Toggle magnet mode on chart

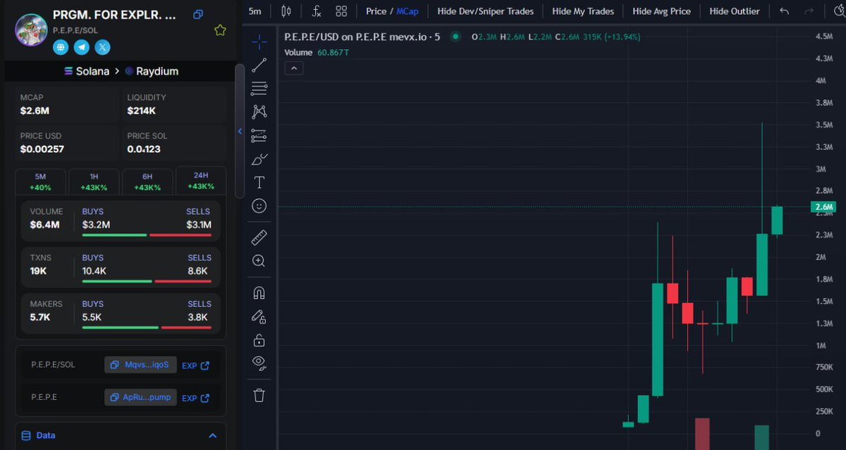pyautogui.click(x=259, y=293)
